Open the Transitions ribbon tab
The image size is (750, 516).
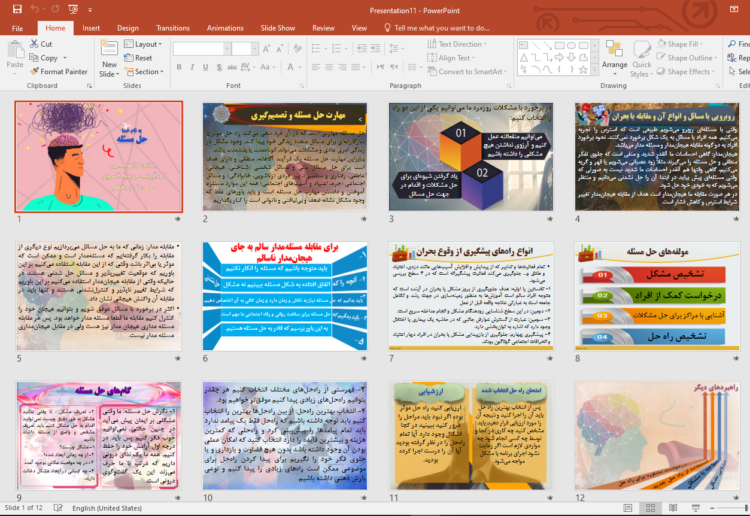pos(173,28)
